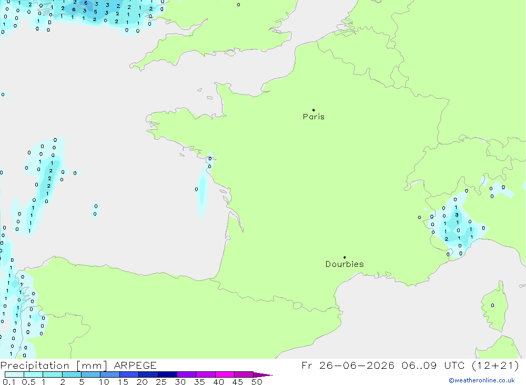The image size is (526, 385).
Task: Click the 06..09 UTC time text
Action: point(433,365)
